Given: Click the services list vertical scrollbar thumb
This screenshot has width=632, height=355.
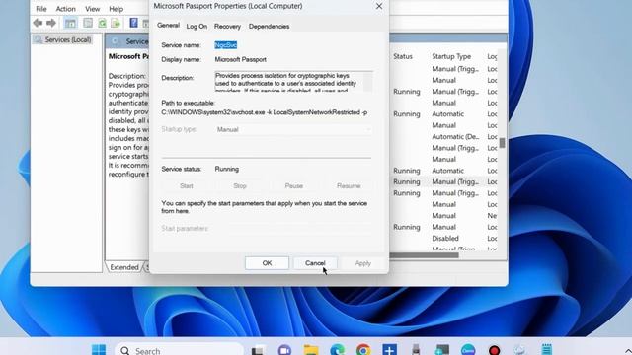Looking at the screenshot, I should [x=502, y=143].
